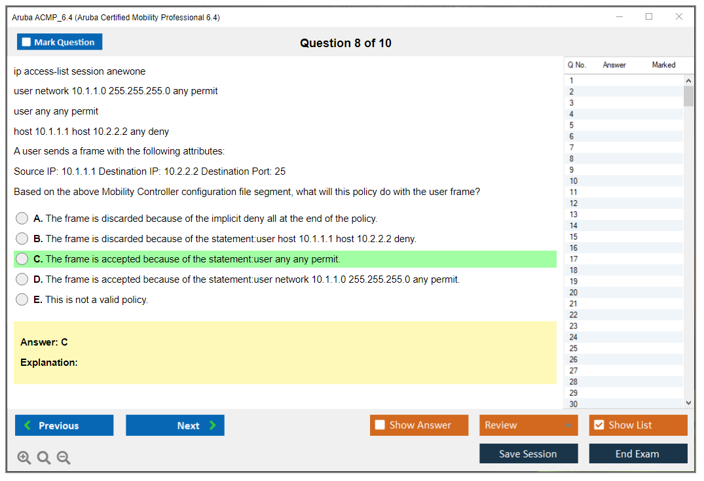The height and width of the screenshot is (481, 704).
Task: Uncheck the Show List checkbox
Action: [599, 425]
